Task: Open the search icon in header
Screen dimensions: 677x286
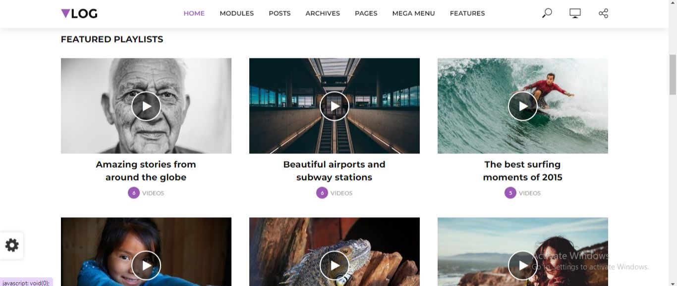Action: click(547, 13)
